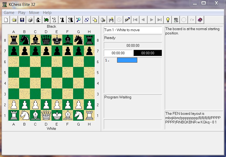Click the white pawn toolbar icon
The height and width of the screenshot is (157, 226).
point(54,20)
